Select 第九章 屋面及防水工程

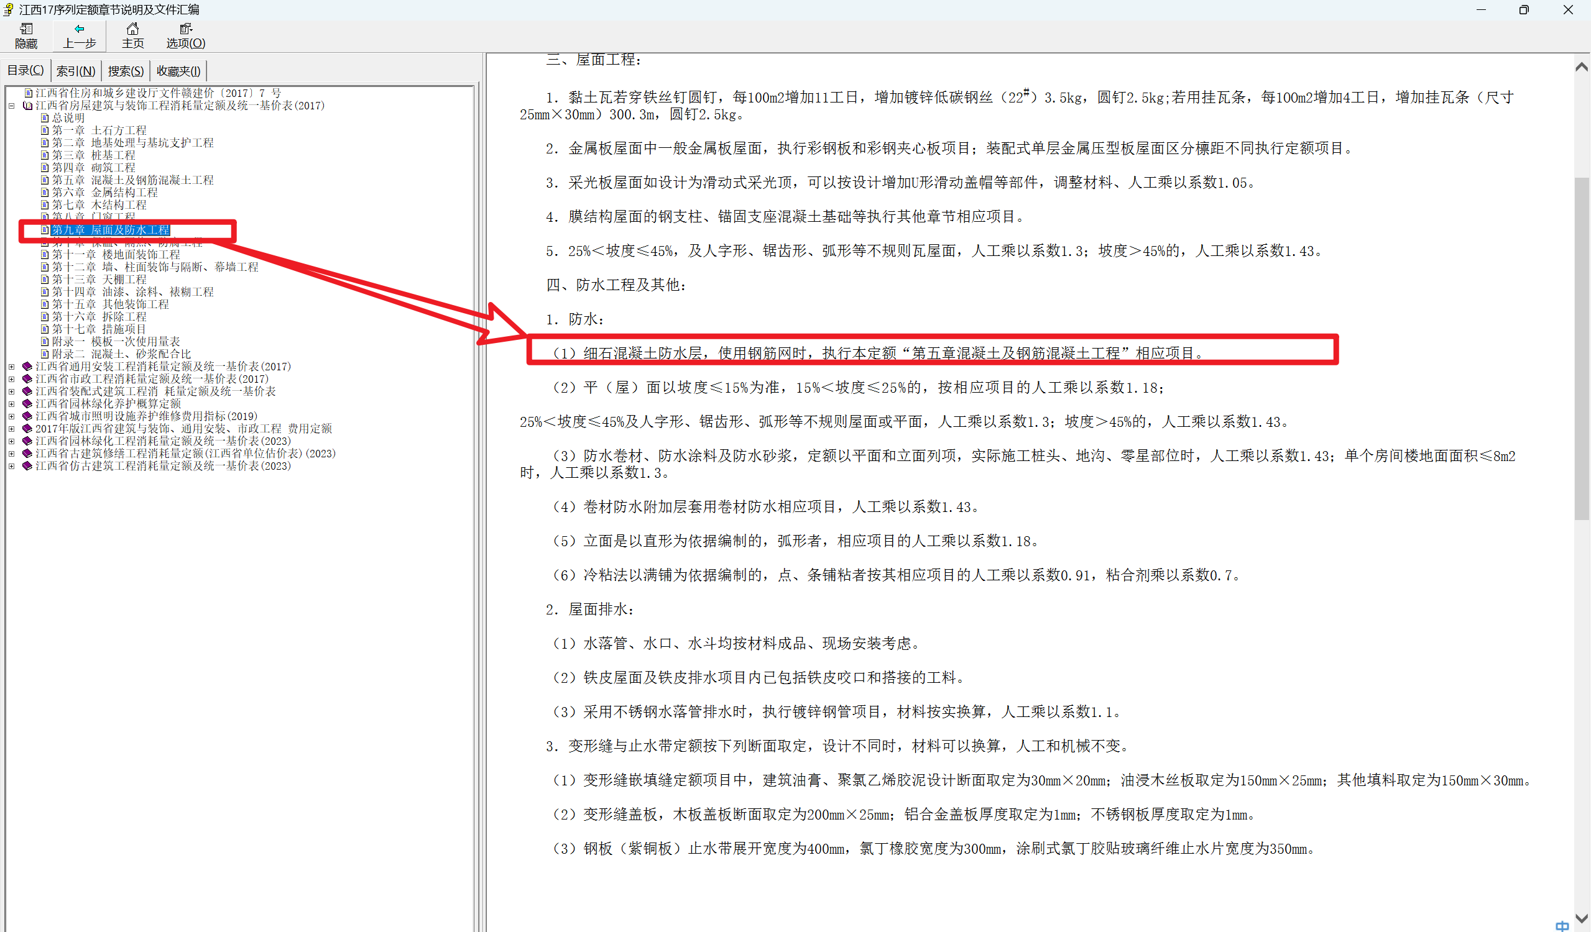coord(111,231)
